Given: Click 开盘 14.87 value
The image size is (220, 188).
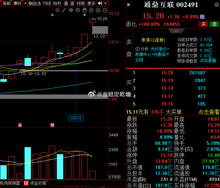Looking at the screenshot, I should point(214,119).
